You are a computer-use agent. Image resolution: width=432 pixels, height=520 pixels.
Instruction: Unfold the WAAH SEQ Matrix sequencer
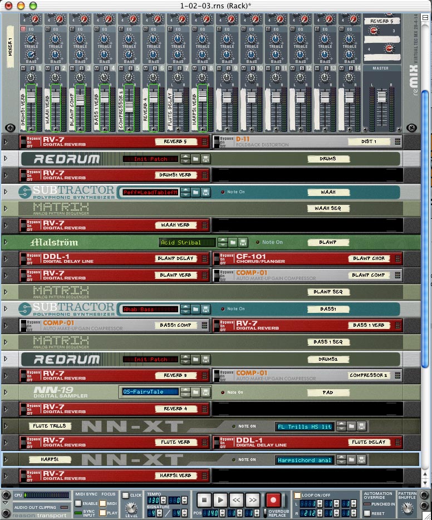[x=6, y=209]
